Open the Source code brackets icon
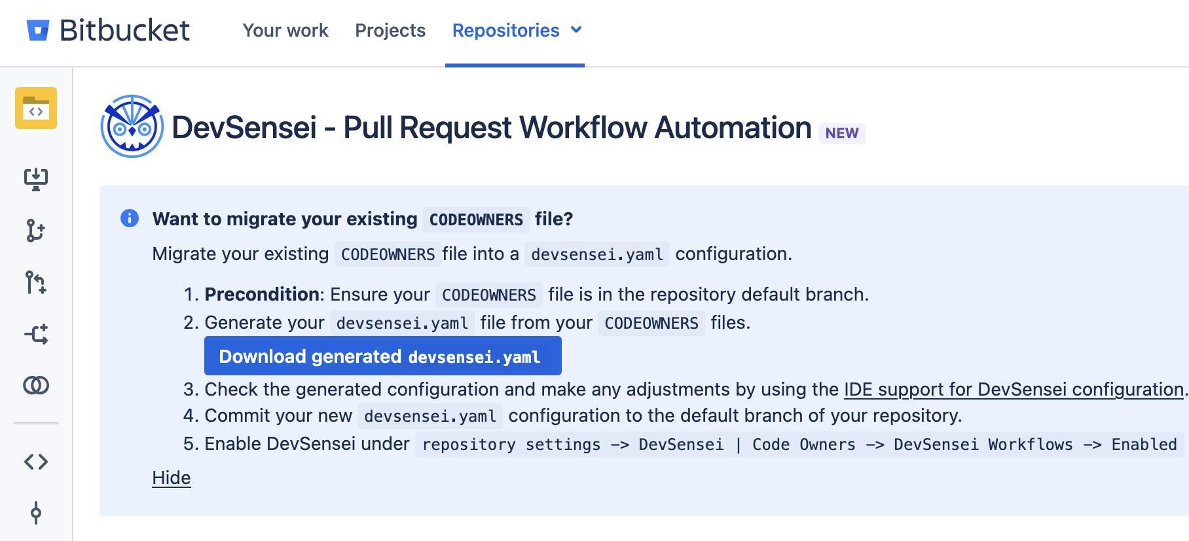This screenshot has width=1189, height=541. point(36,462)
